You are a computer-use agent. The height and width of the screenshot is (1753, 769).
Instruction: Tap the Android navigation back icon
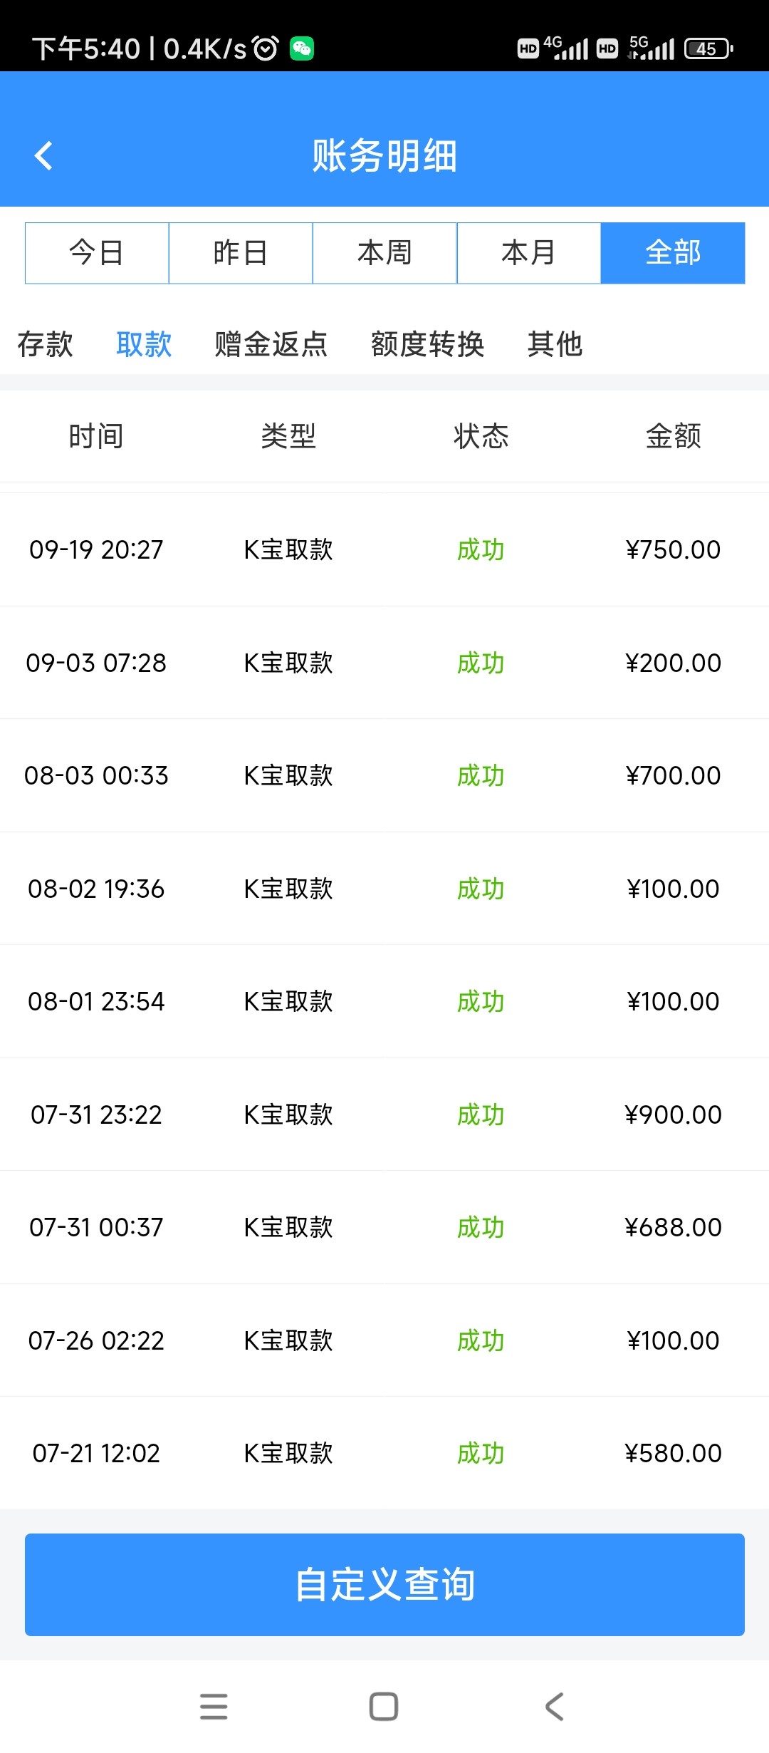click(554, 1706)
